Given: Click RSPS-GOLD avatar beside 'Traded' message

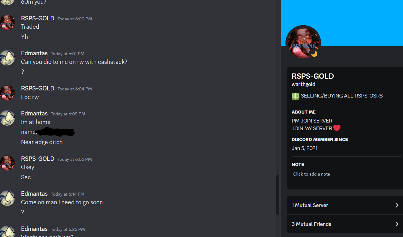Looking at the screenshot, I should (7, 23).
